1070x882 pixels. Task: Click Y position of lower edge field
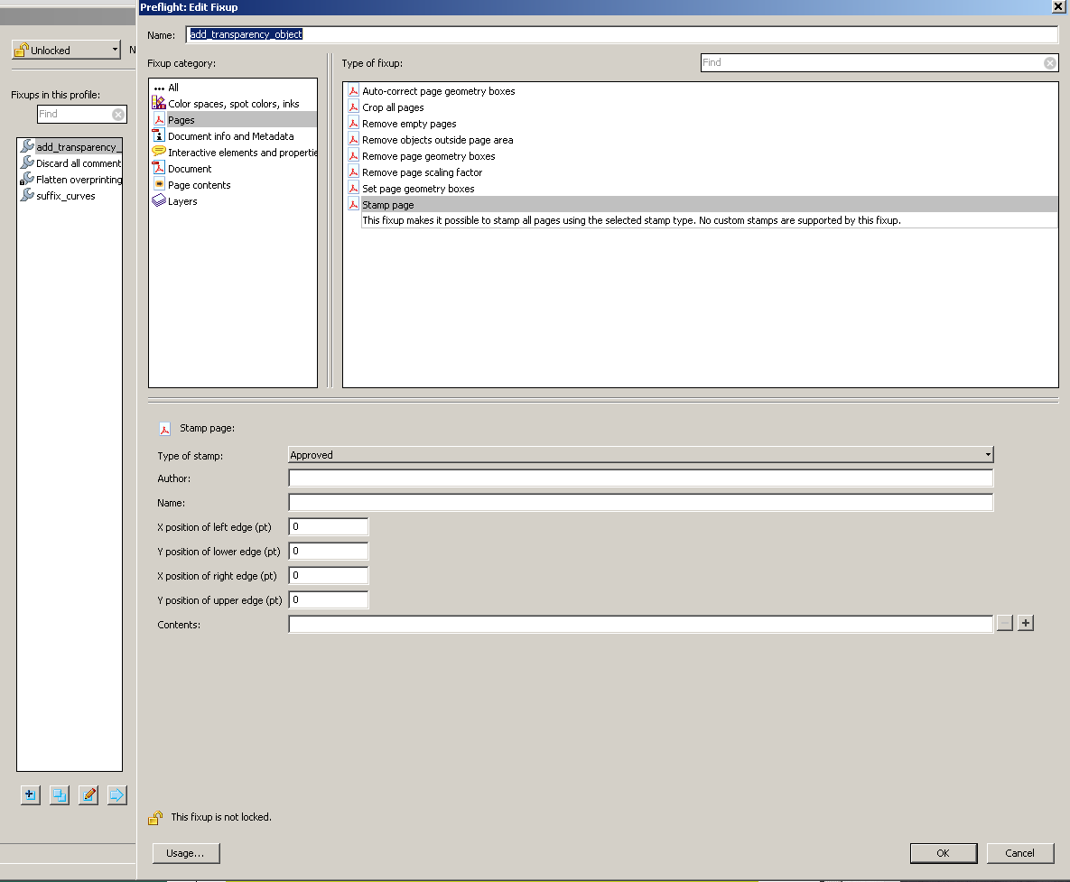click(329, 552)
